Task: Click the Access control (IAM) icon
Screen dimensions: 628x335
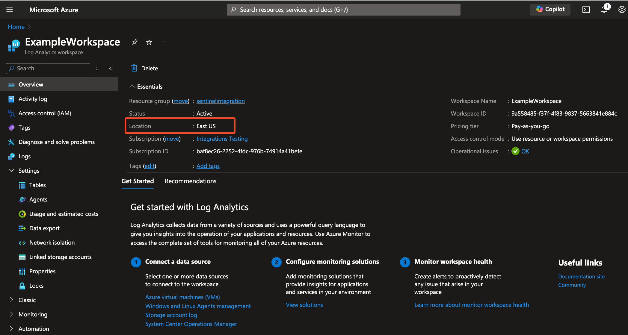Action: (11, 113)
